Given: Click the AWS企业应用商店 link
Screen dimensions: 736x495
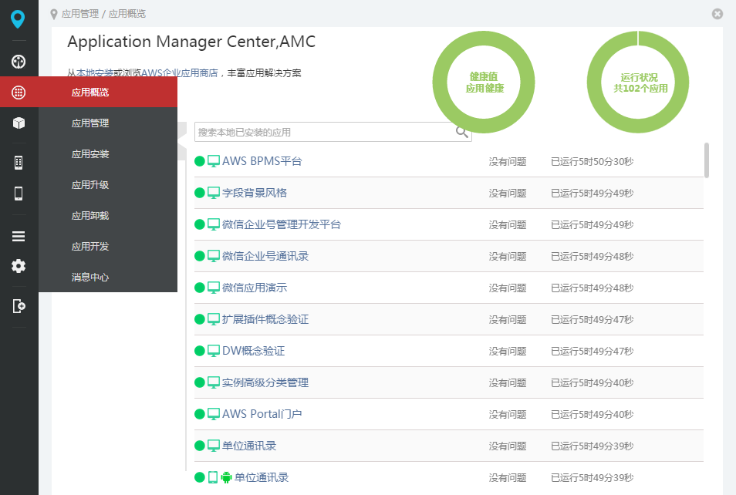Looking at the screenshot, I should 180,73.
